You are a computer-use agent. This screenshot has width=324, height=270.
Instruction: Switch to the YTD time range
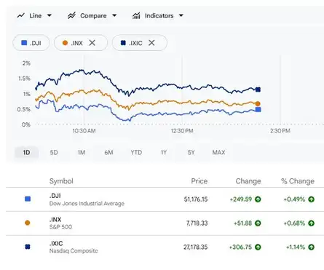[136, 153]
